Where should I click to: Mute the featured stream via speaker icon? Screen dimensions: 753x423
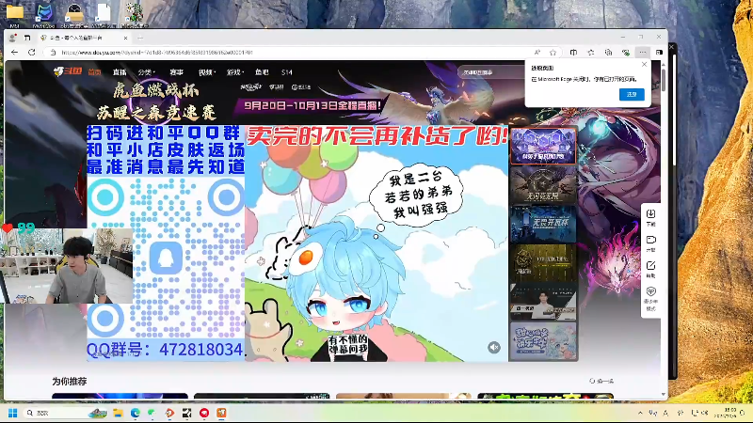493,347
